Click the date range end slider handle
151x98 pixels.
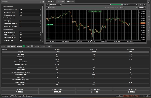[x=122, y=5]
